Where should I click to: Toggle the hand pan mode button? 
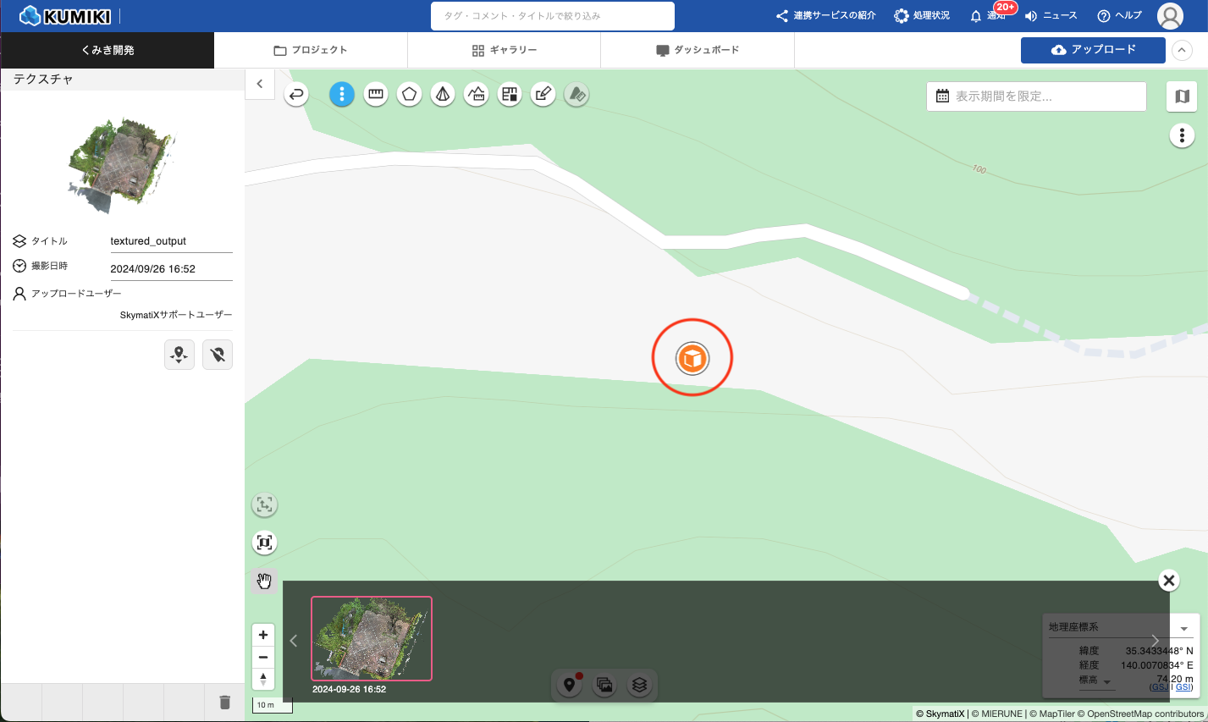coord(264,581)
